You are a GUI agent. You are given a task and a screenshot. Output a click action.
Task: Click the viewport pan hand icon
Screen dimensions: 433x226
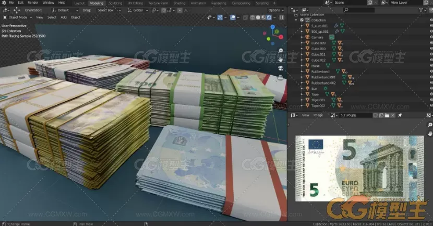pyautogui.click(x=281, y=60)
